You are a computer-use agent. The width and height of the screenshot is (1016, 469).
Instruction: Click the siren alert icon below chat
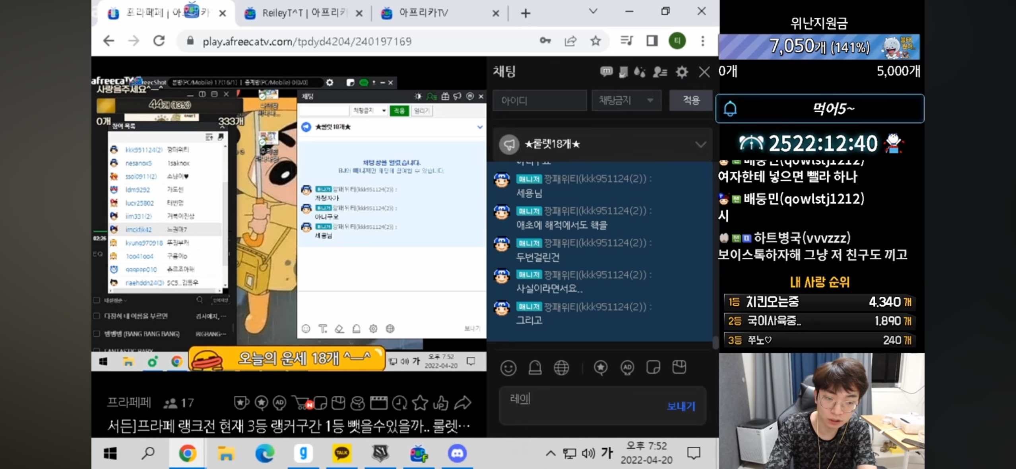(535, 368)
